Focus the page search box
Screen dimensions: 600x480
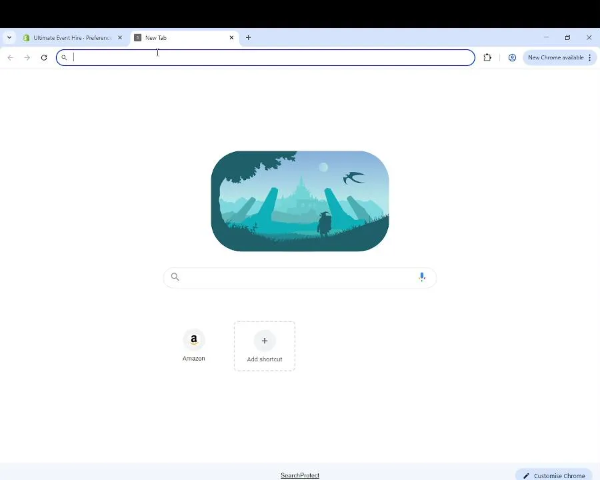click(x=299, y=277)
